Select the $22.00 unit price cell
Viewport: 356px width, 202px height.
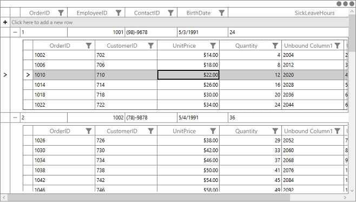click(x=188, y=75)
